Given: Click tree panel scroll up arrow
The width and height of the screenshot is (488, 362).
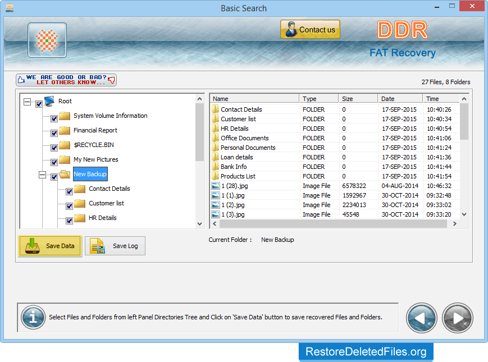Looking at the screenshot, I should click(x=200, y=99).
